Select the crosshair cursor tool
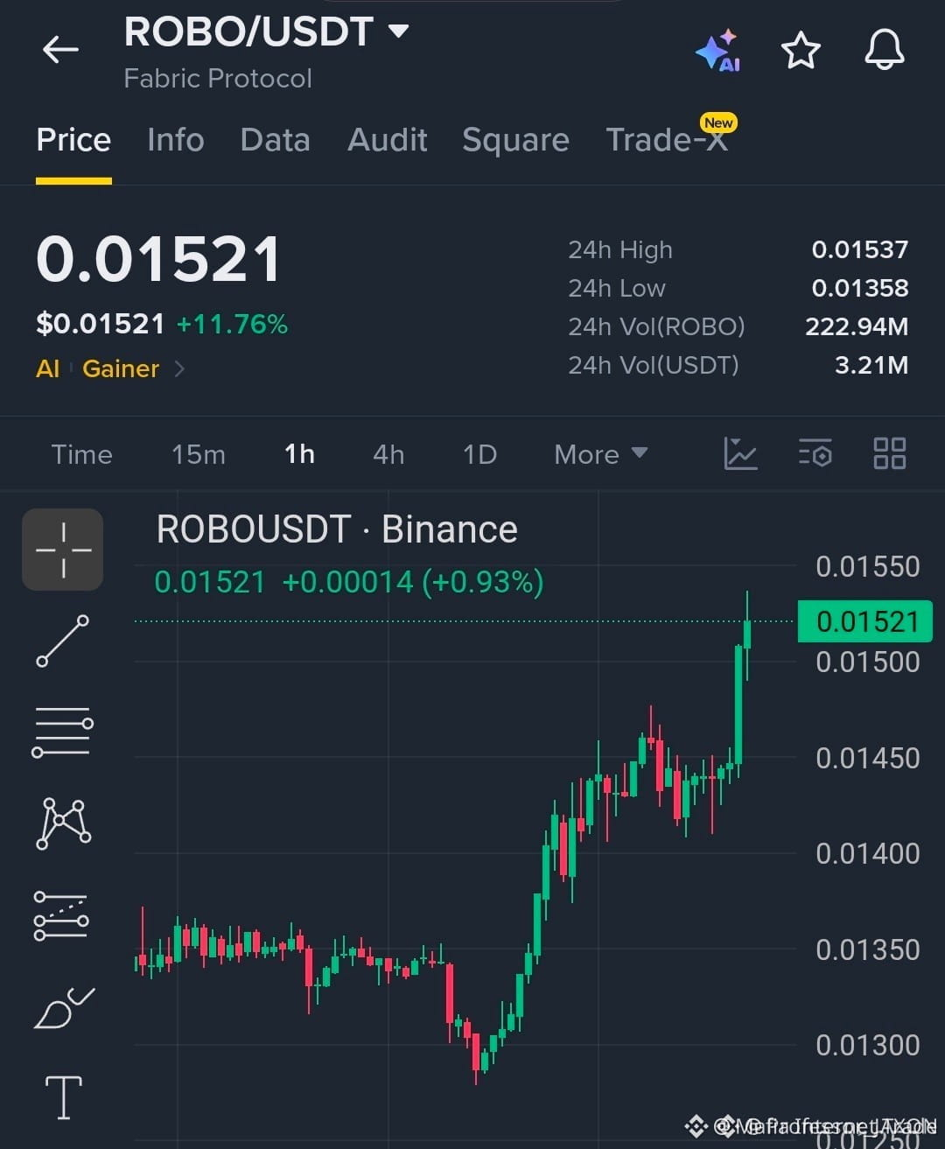The height and width of the screenshot is (1149, 945). click(x=63, y=550)
